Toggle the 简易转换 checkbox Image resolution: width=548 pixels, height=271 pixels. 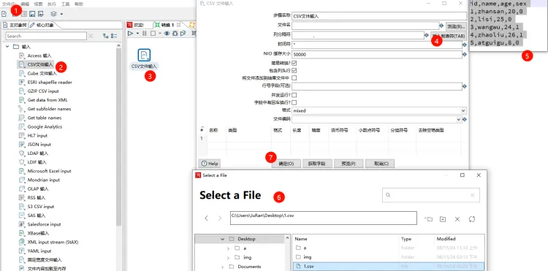[294, 64]
